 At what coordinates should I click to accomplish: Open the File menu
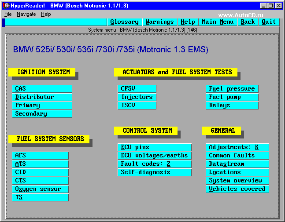8,14
